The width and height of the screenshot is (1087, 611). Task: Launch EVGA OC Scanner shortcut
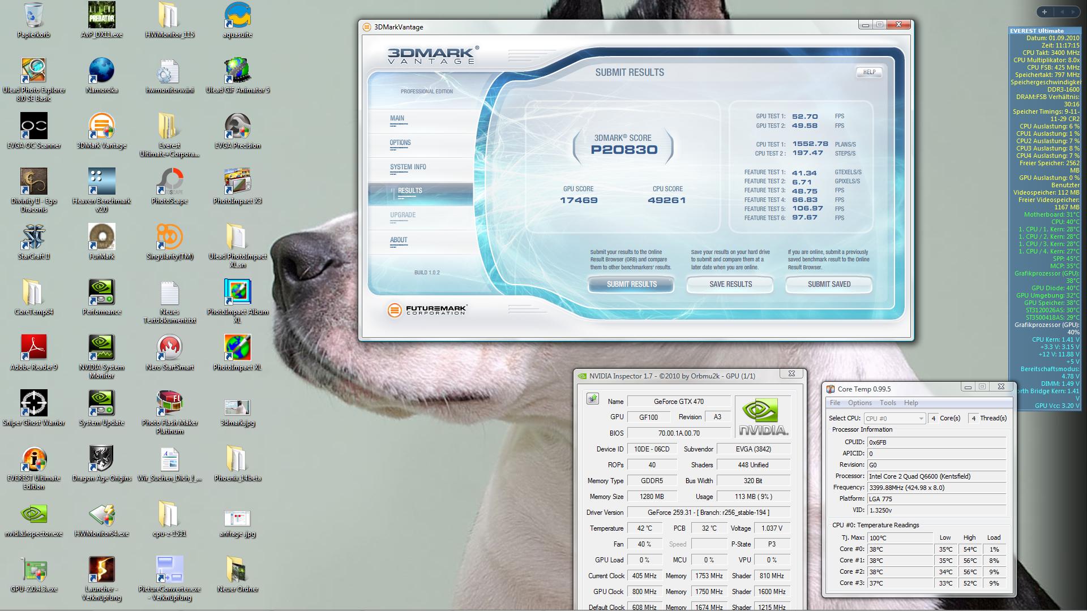34,127
